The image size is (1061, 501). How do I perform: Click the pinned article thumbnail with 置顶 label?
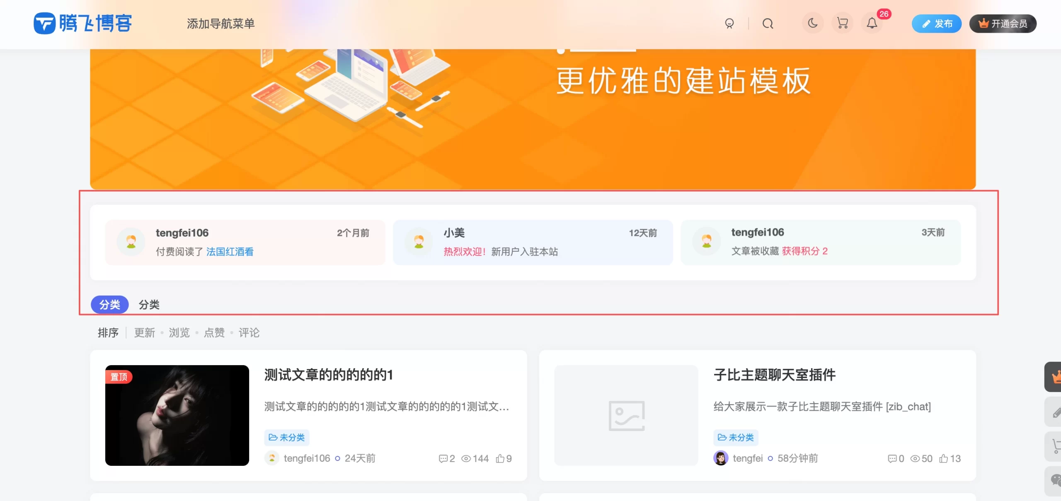point(177,414)
